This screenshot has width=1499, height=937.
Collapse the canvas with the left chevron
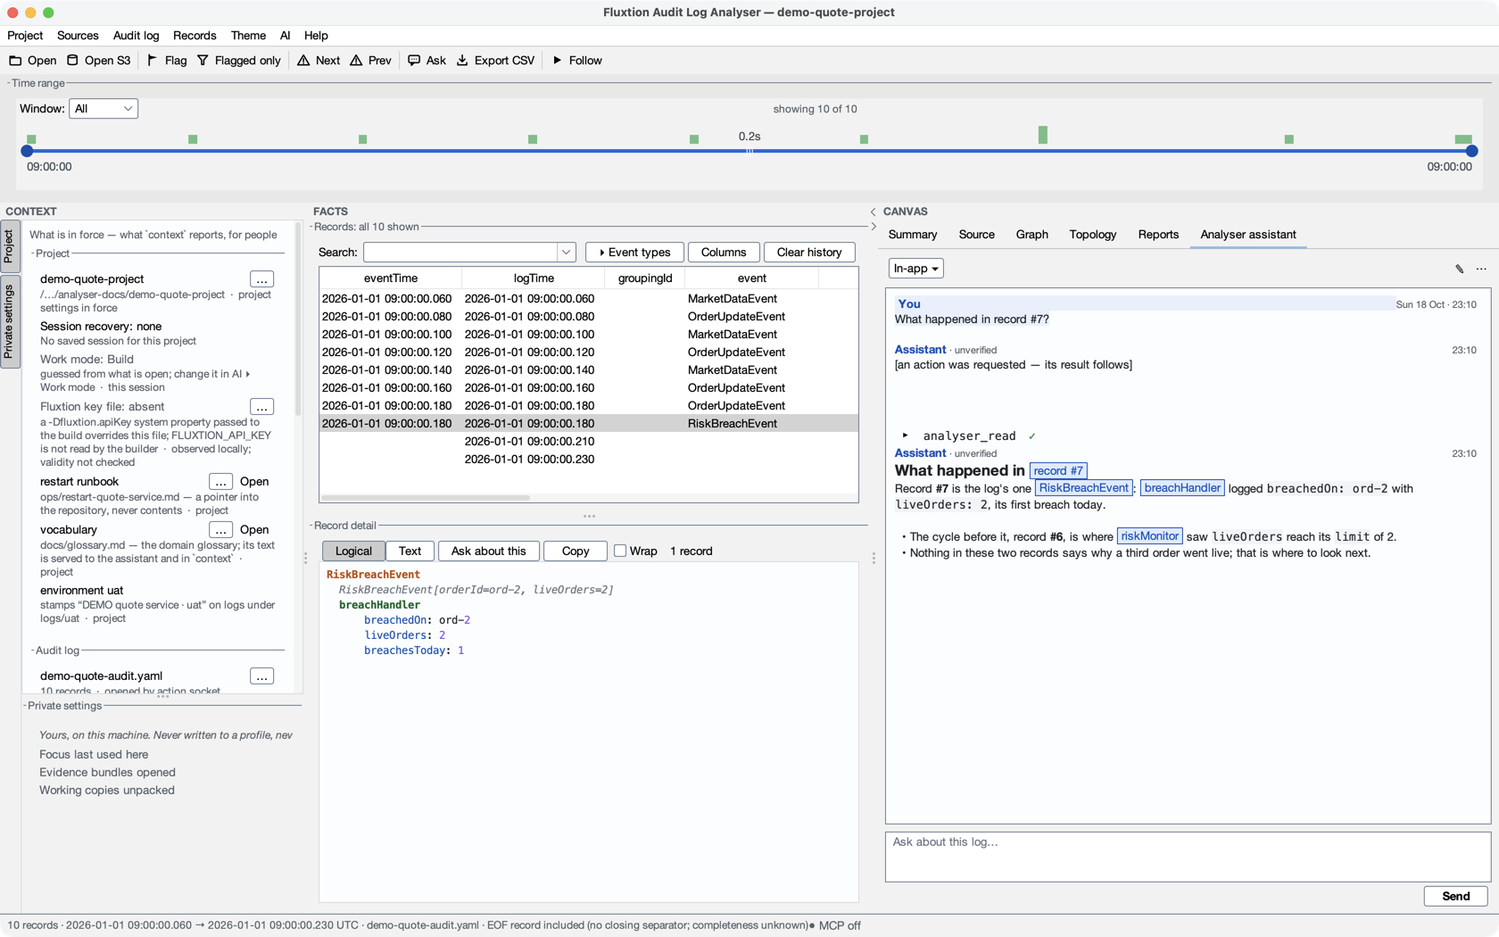(x=873, y=212)
